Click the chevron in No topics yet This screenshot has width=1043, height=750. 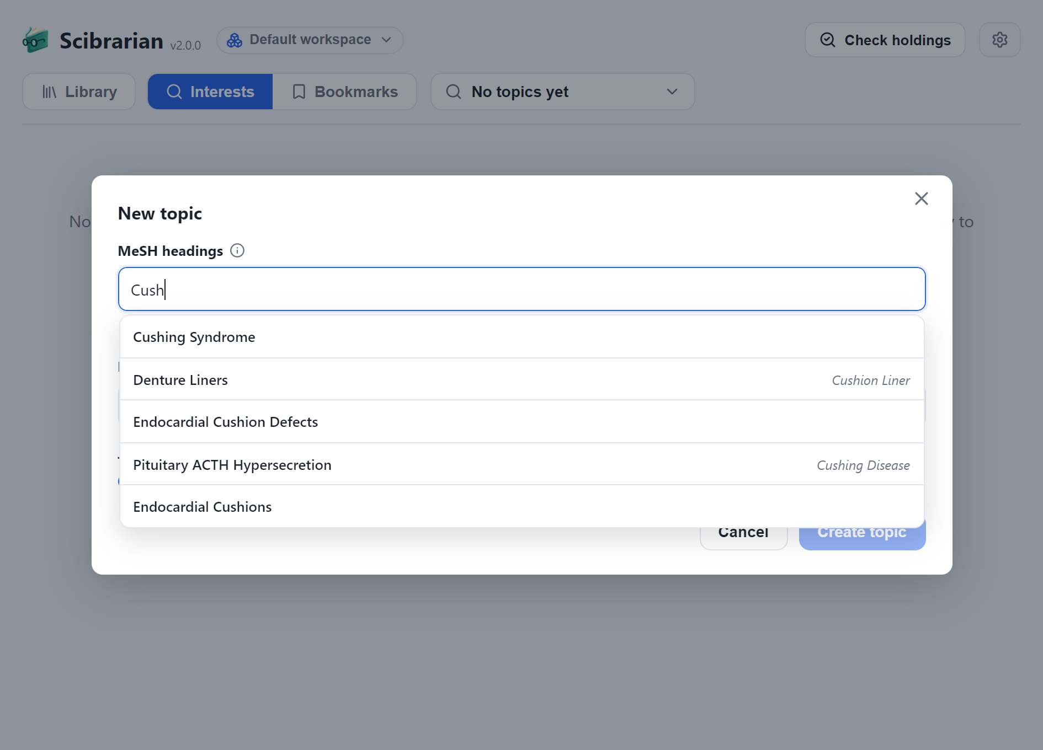672,92
